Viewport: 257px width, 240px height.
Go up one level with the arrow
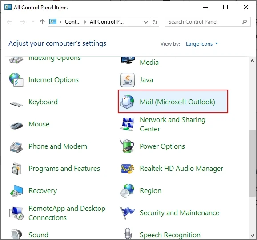pyautogui.click(x=42, y=22)
